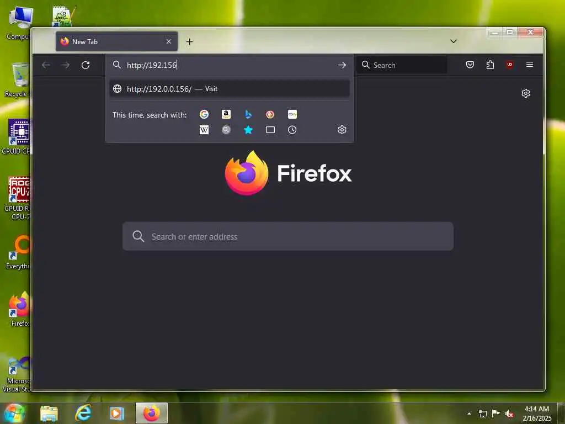The image size is (565, 424).
Task: Search this time with Wikipedia
Action: pyautogui.click(x=204, y=130)
